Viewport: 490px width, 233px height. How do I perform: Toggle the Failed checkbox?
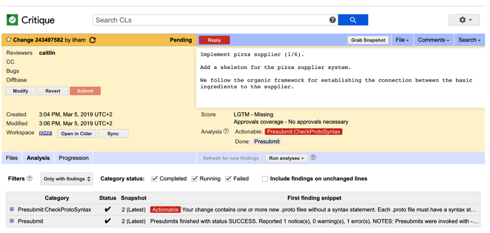(228, 179)
